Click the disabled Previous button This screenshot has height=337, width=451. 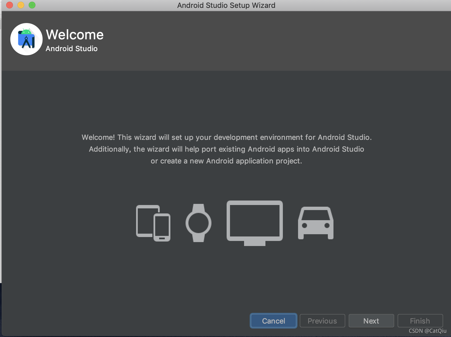pos(322,321)
